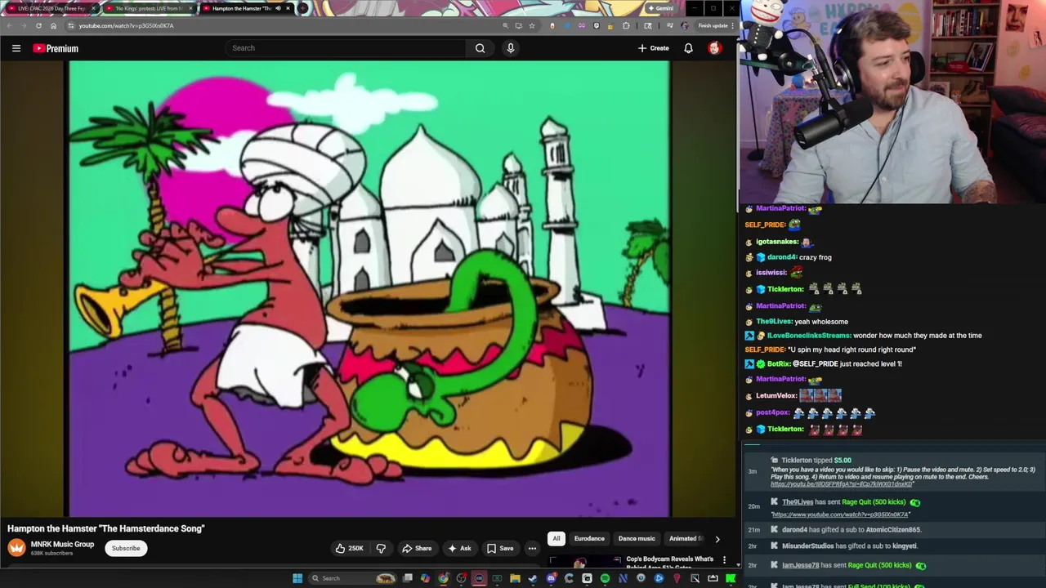Select the Dance music filter chip
Screen dimensions: 1046x588
tap(637, 539)
